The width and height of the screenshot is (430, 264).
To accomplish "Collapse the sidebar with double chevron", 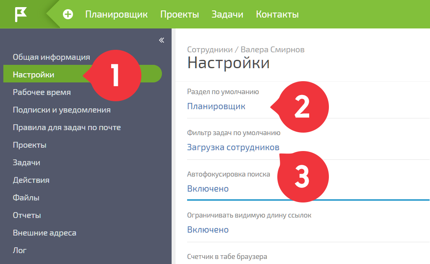I will (162, 40).
